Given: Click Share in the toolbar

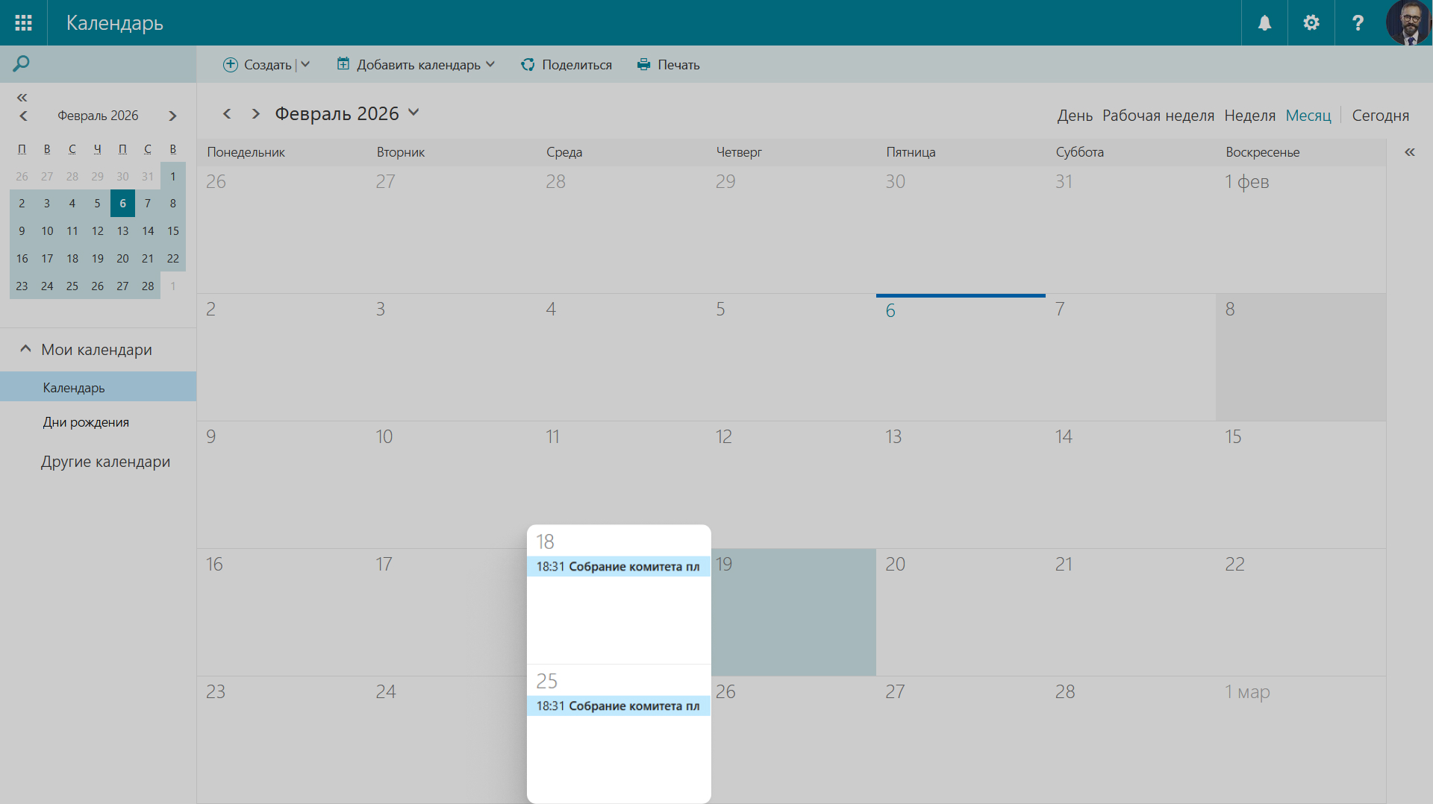Looking at the screenshot, I should click(566, 65).
